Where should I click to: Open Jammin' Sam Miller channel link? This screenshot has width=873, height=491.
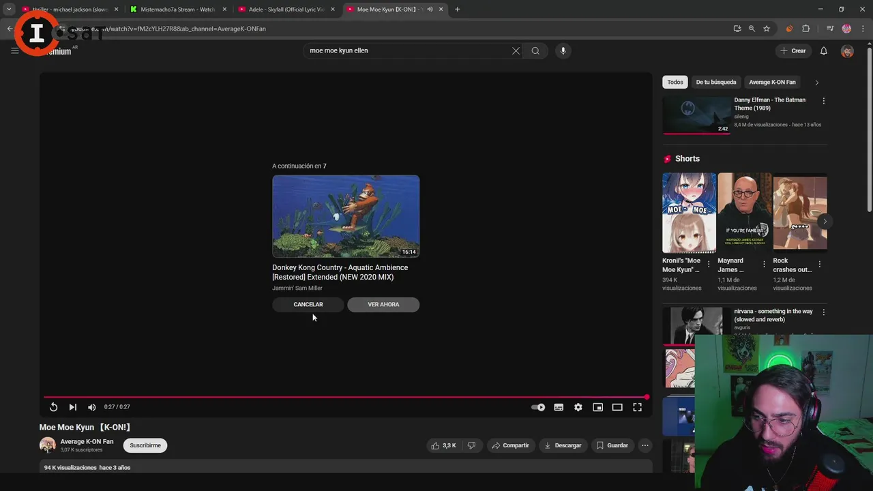[297, 288]
